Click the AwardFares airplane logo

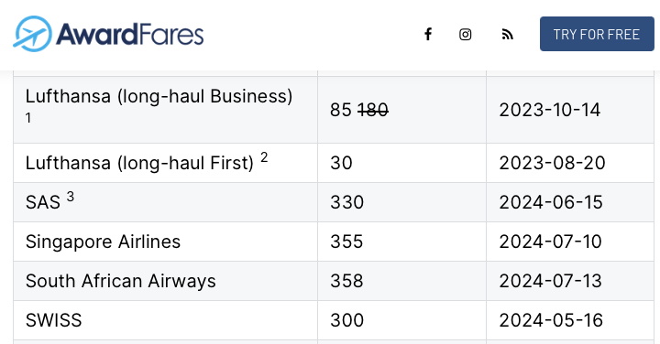pyautogui.click(x=32, y=34)
